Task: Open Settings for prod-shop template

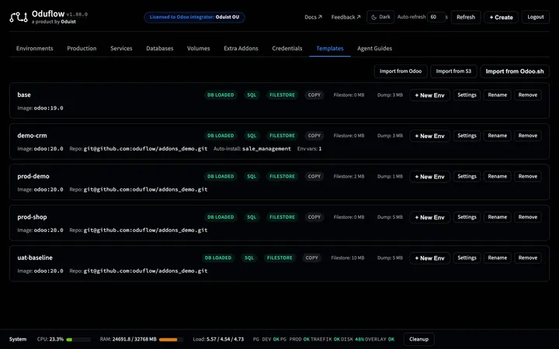Action: (467, 217)
